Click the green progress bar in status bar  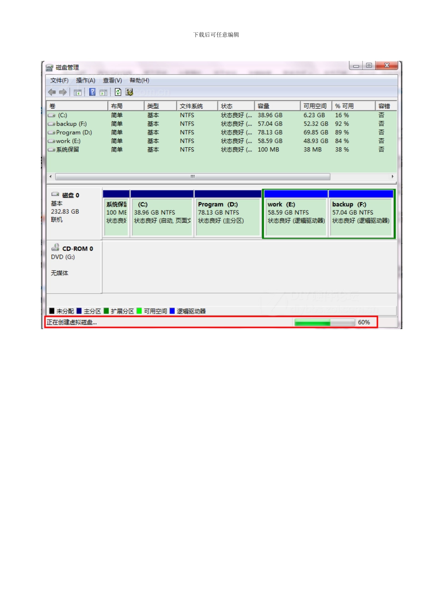tap(325, 322)
